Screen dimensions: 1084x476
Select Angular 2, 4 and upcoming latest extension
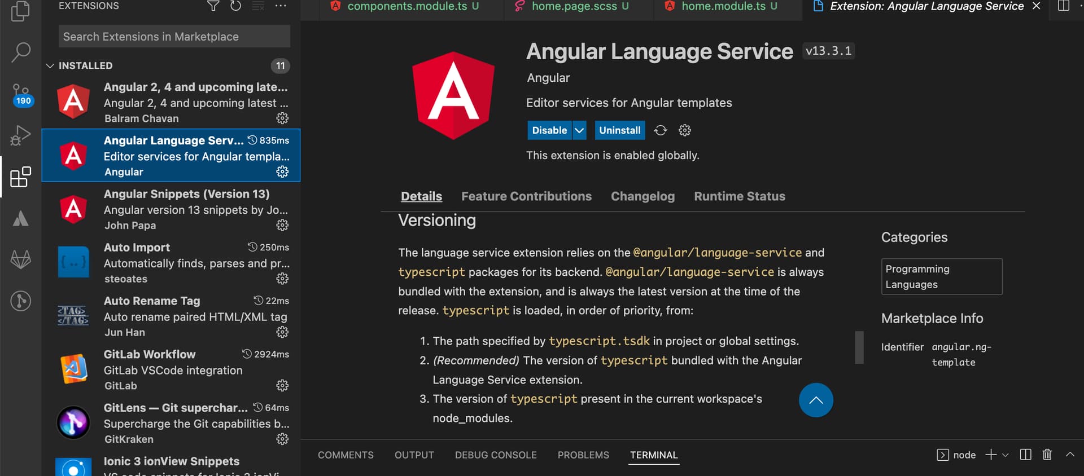pos(171,103)
